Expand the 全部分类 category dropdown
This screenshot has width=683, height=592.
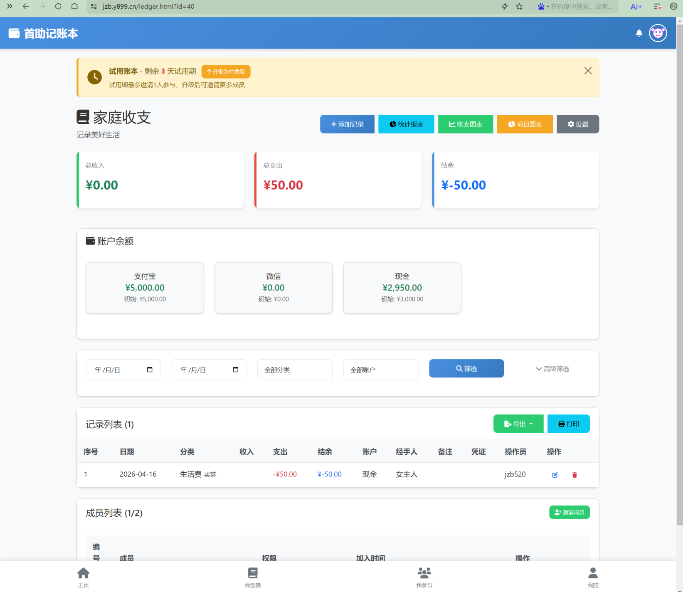coord(295,370)
